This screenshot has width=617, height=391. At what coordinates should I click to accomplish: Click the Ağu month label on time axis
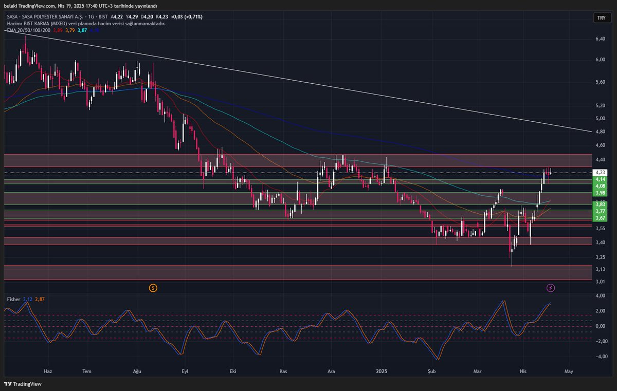tap(137, 370)
